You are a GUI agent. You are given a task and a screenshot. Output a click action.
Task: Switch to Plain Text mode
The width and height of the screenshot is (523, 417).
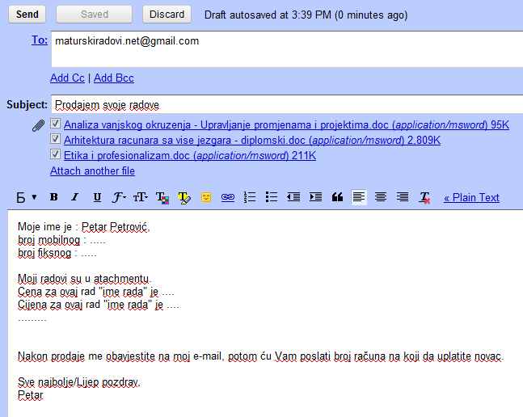click(471, 197)
